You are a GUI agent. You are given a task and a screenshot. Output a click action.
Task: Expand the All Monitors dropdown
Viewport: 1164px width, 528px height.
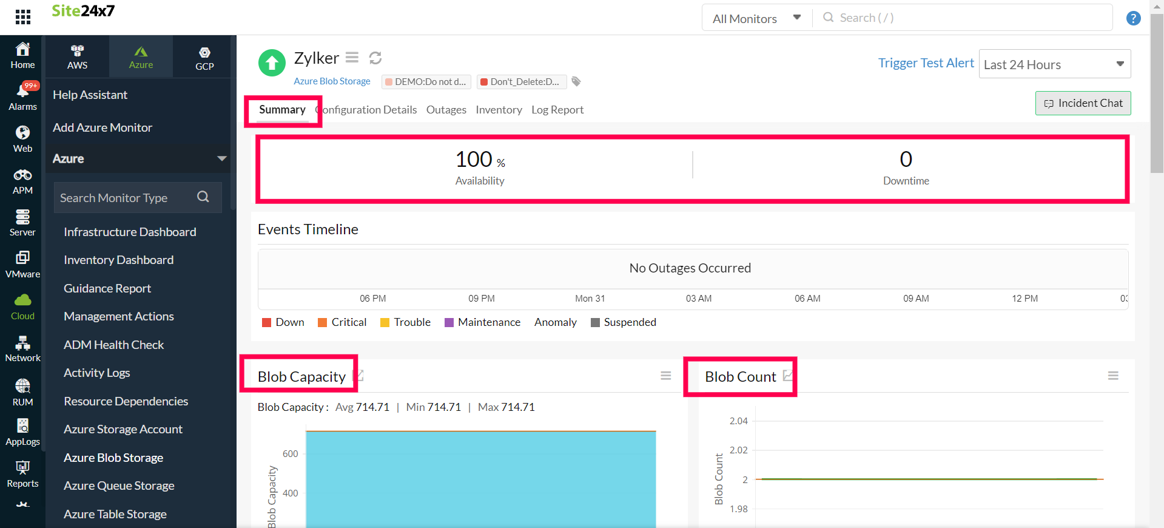756,18
